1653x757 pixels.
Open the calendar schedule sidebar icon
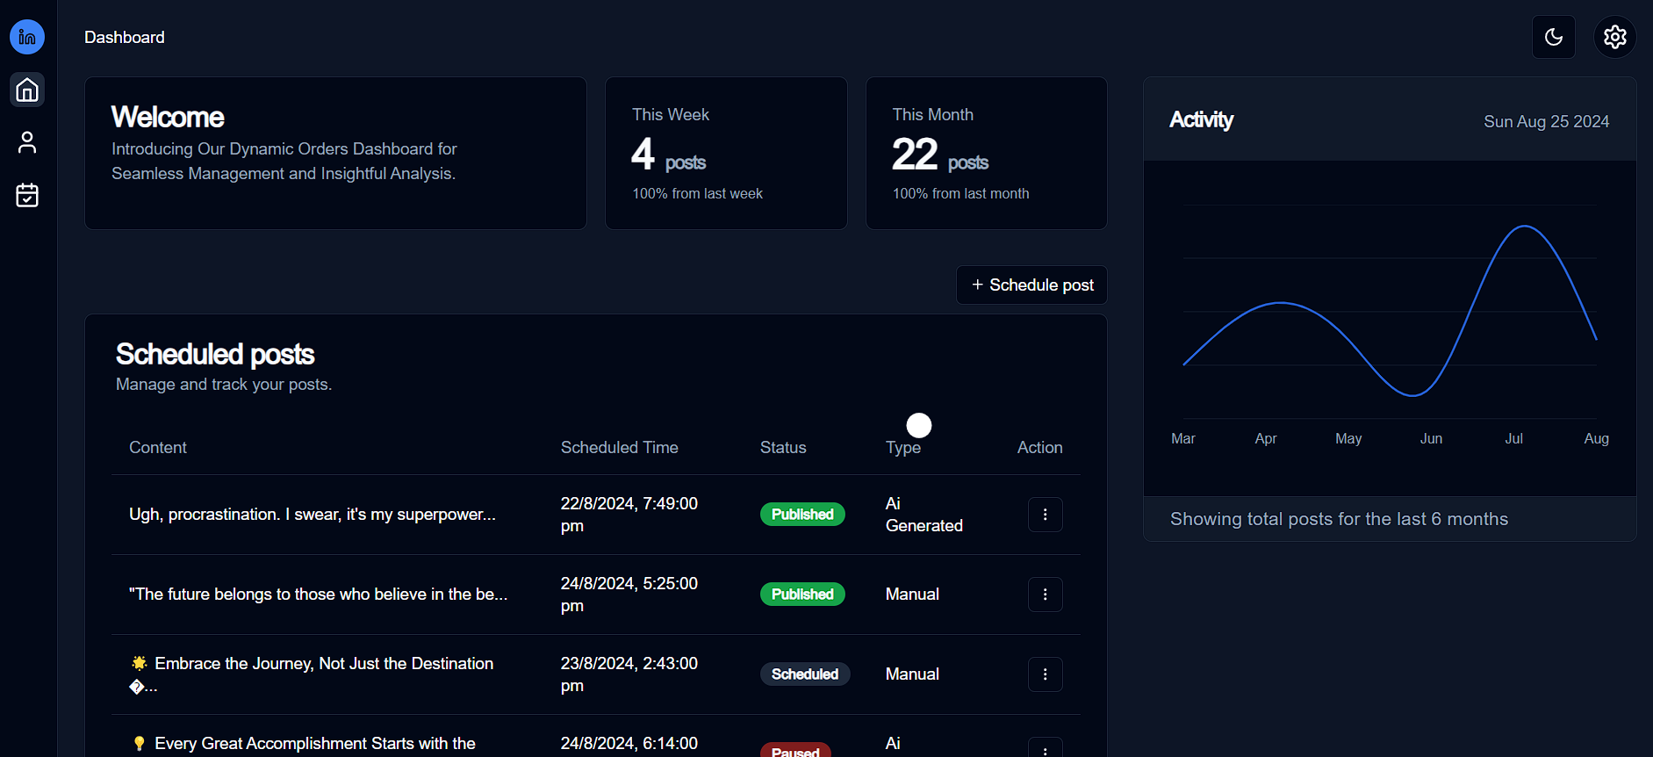coord(27,195)
